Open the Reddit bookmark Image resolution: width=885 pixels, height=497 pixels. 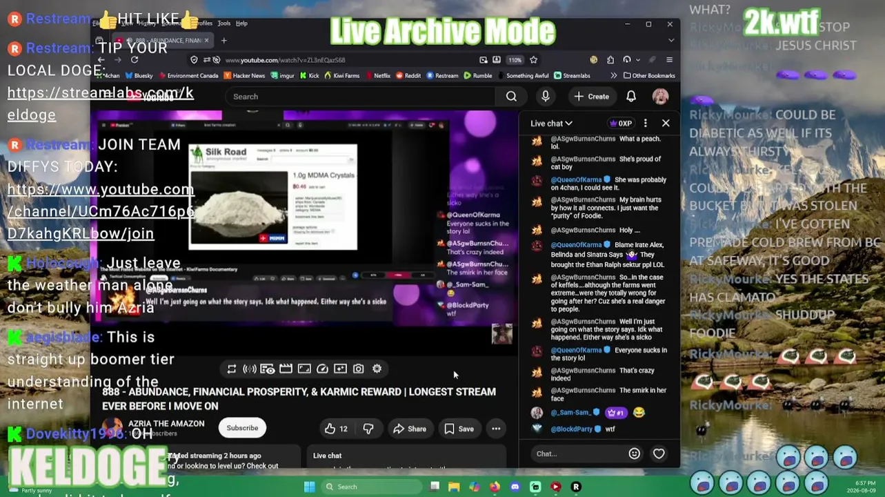[x=408, y=76]
